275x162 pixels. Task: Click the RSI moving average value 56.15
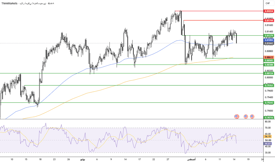tap(268, 136)
